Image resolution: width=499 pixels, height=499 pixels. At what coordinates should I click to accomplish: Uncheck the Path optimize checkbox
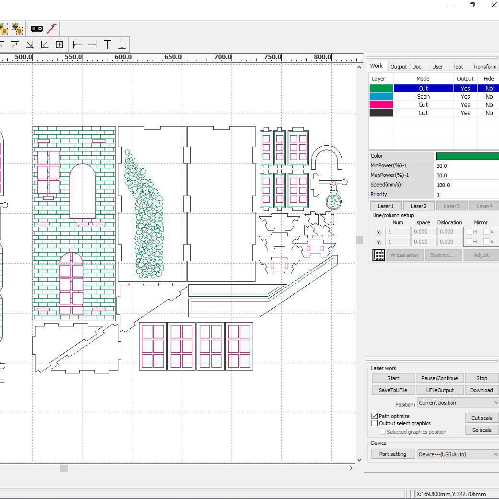(375, 416)
